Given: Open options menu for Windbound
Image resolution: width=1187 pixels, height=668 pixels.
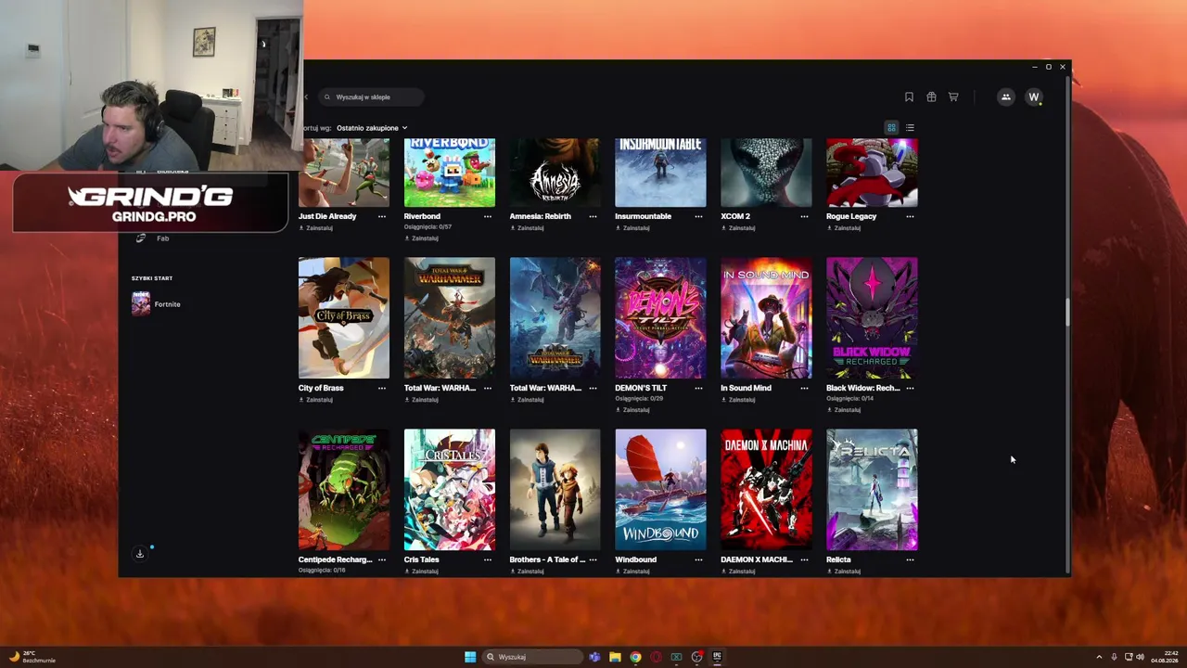Looking at the screenshot, I should click(698, 559).
